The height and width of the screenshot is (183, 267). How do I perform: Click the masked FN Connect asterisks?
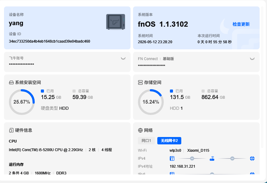coord(151,65)
